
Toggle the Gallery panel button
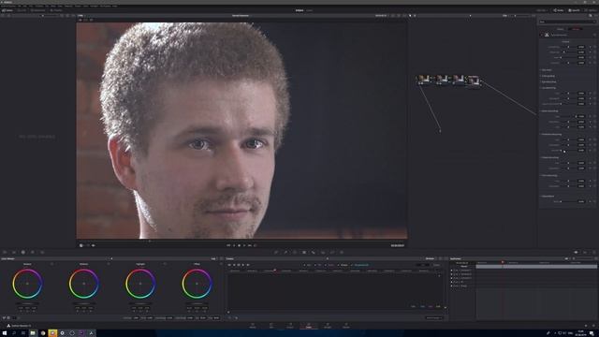7,10
